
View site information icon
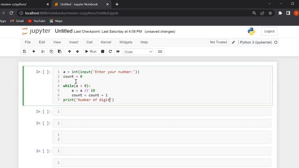click(21, 13)
